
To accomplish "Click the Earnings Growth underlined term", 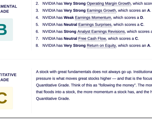I will (x=101, y=10).
